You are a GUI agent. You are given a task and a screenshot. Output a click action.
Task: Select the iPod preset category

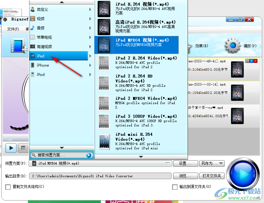(59, 74)
